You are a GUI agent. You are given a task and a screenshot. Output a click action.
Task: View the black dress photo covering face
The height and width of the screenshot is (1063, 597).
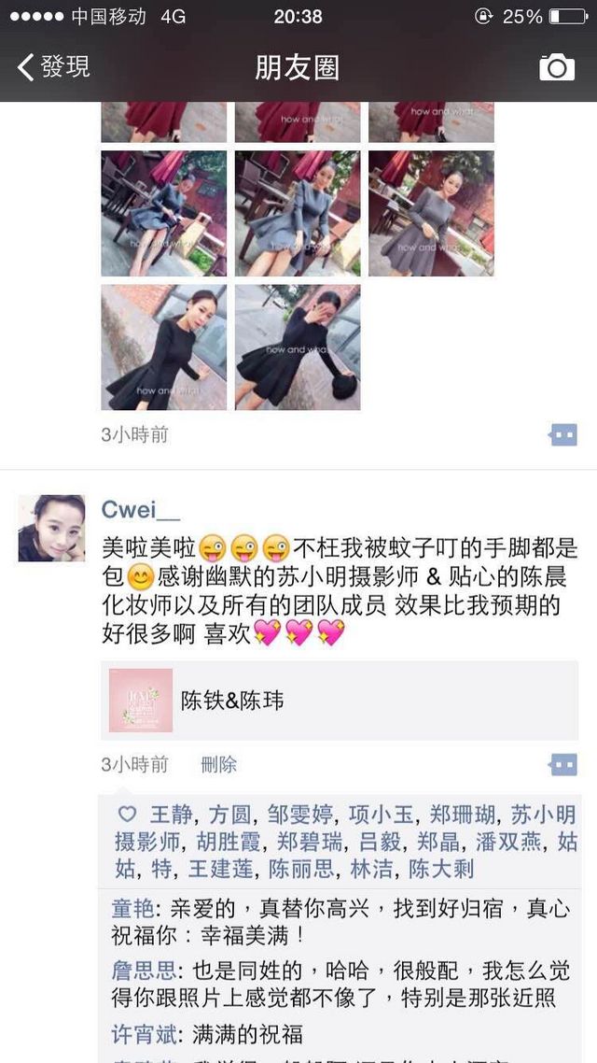(298, 347)
